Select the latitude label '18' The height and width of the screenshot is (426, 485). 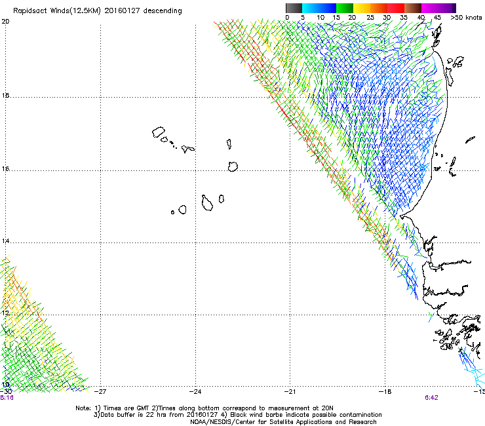click(5, 95)
